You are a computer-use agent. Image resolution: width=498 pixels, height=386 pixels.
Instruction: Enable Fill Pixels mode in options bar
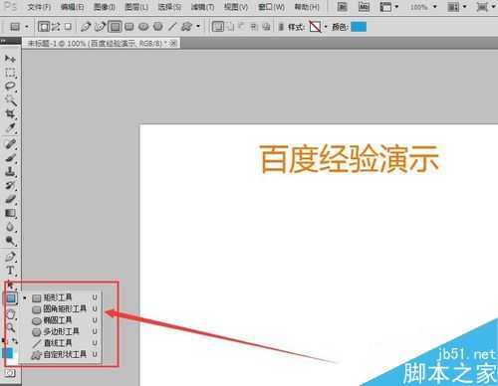pos(68,27)
